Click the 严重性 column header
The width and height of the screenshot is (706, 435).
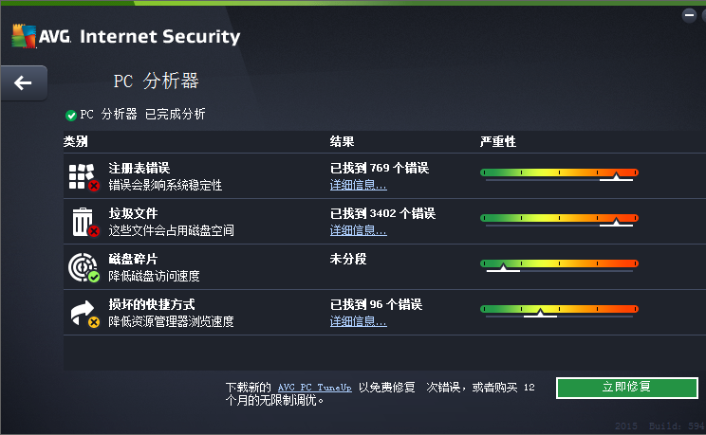[x=498, y=142]
